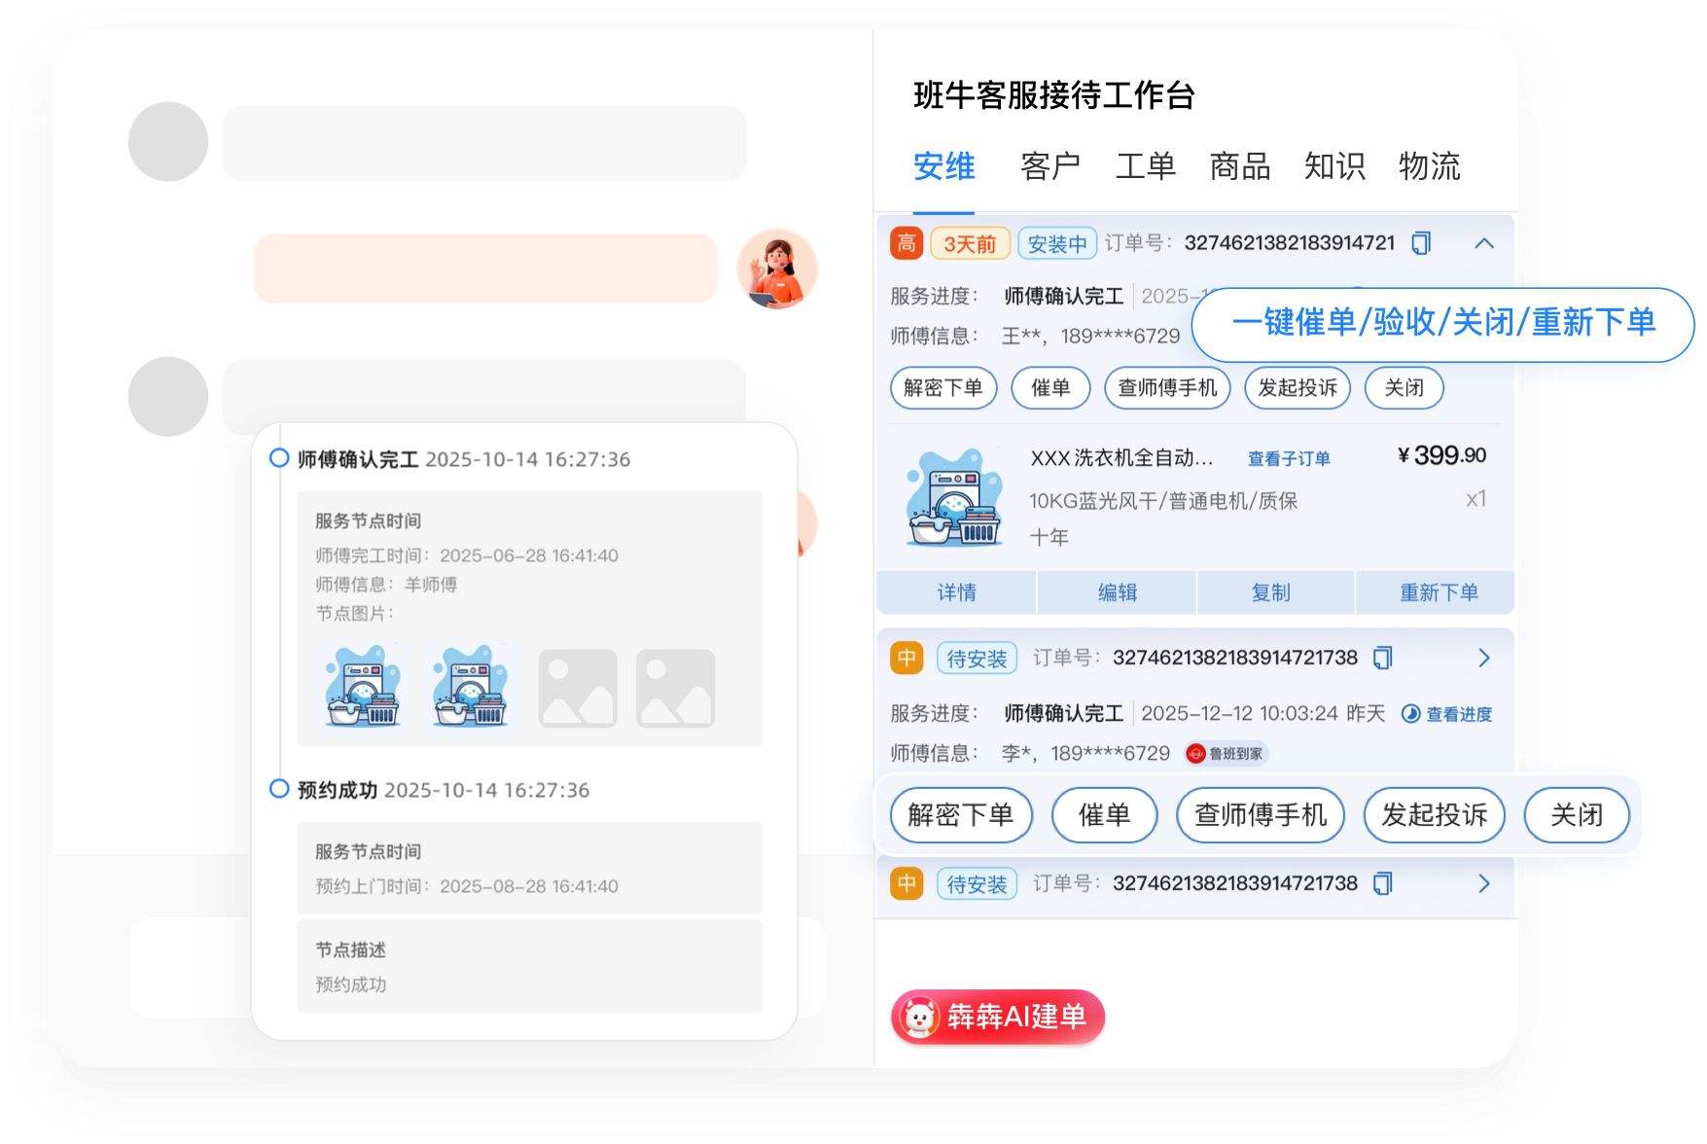
Task: Click the 鲁班到家 provider badge
Action: (x=1227, y=754)
